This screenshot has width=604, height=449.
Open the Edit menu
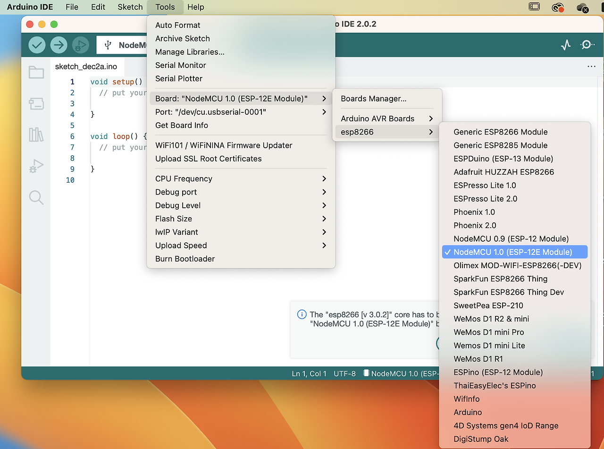[x=98, y=7]
